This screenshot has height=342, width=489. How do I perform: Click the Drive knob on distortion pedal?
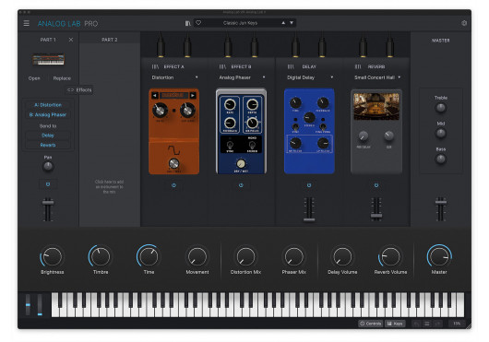[x=160, y=110]
